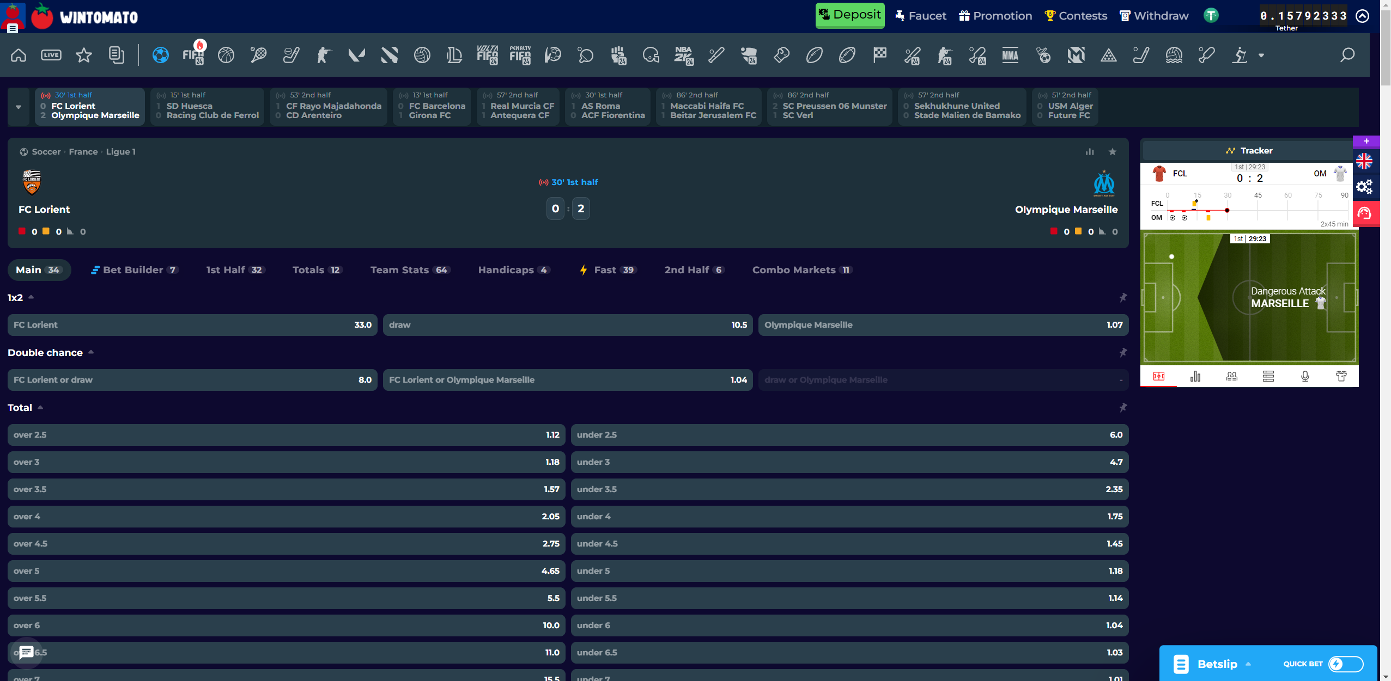Open the match statistics bars icon

tap(1090, 152)
